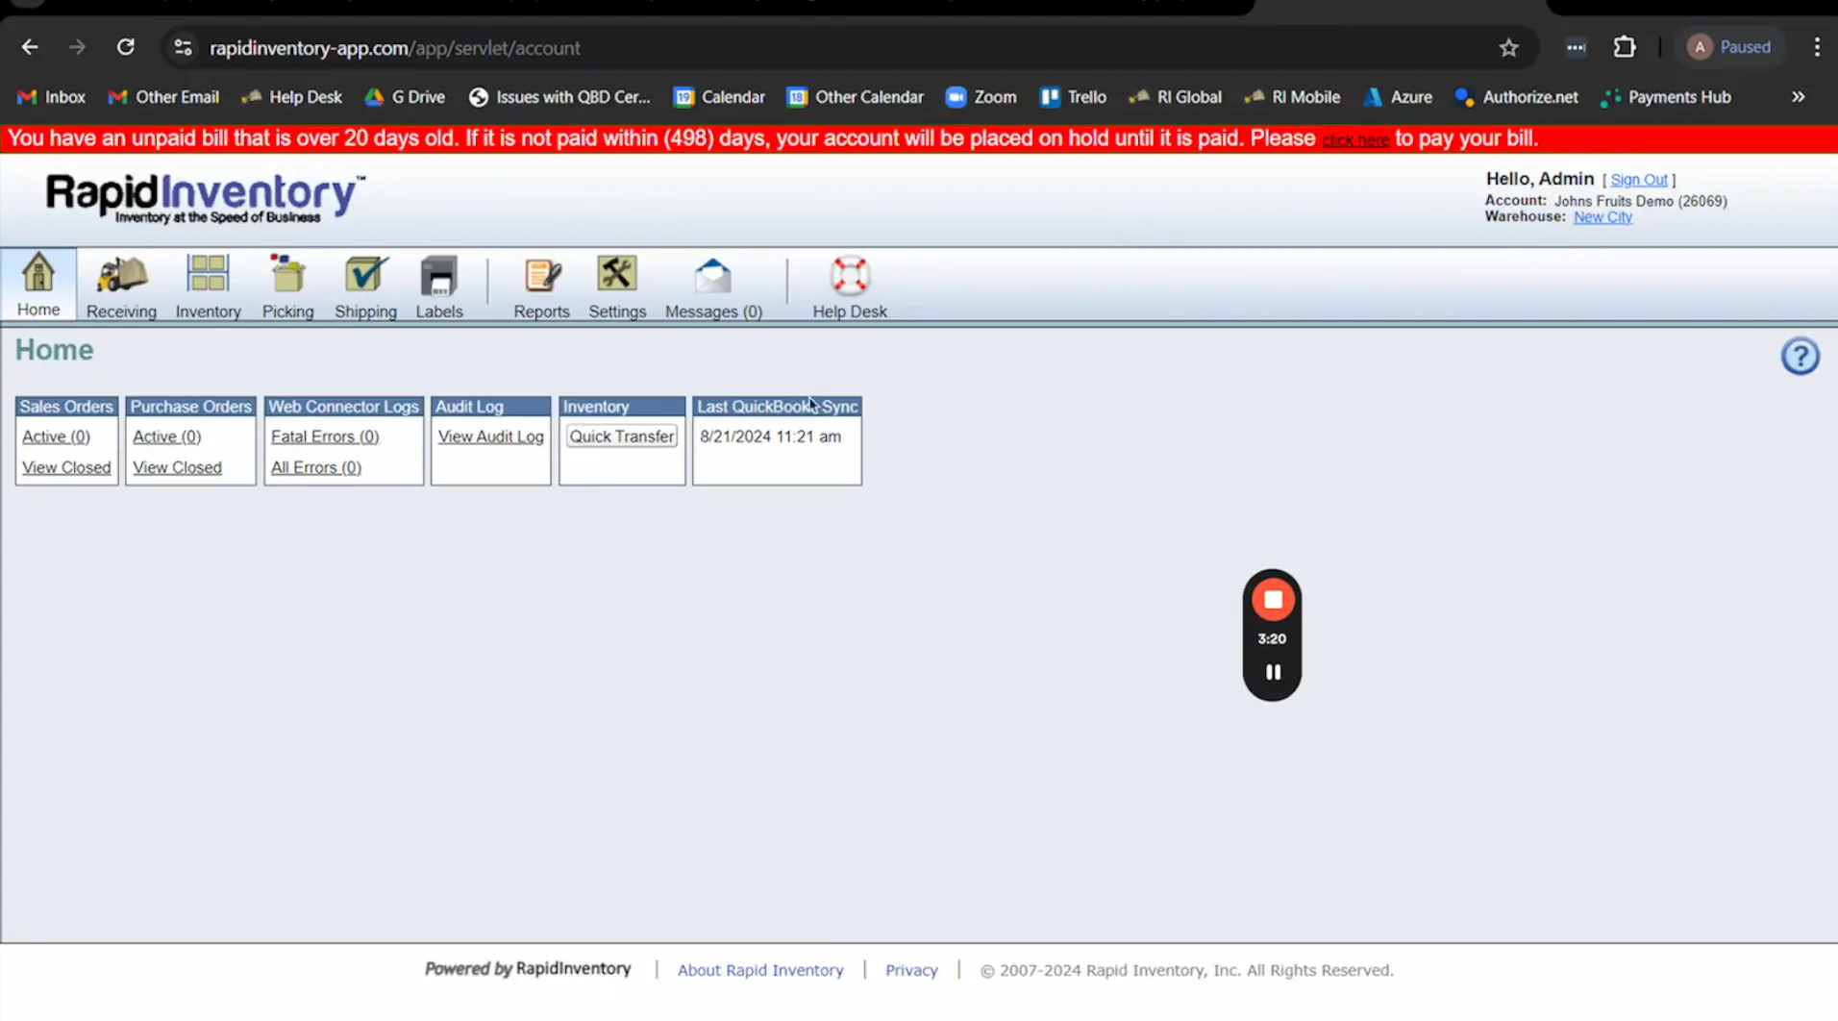This screenshot has height=1021, width=1838.
Task: Click the Quick Transfer button
Action: 621,436
